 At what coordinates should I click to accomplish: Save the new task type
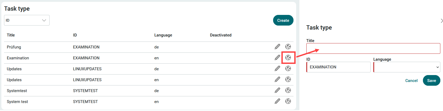431,80
